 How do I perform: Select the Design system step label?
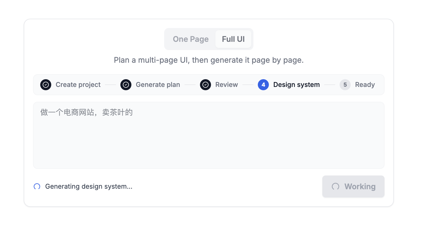[x=296, y=85]
